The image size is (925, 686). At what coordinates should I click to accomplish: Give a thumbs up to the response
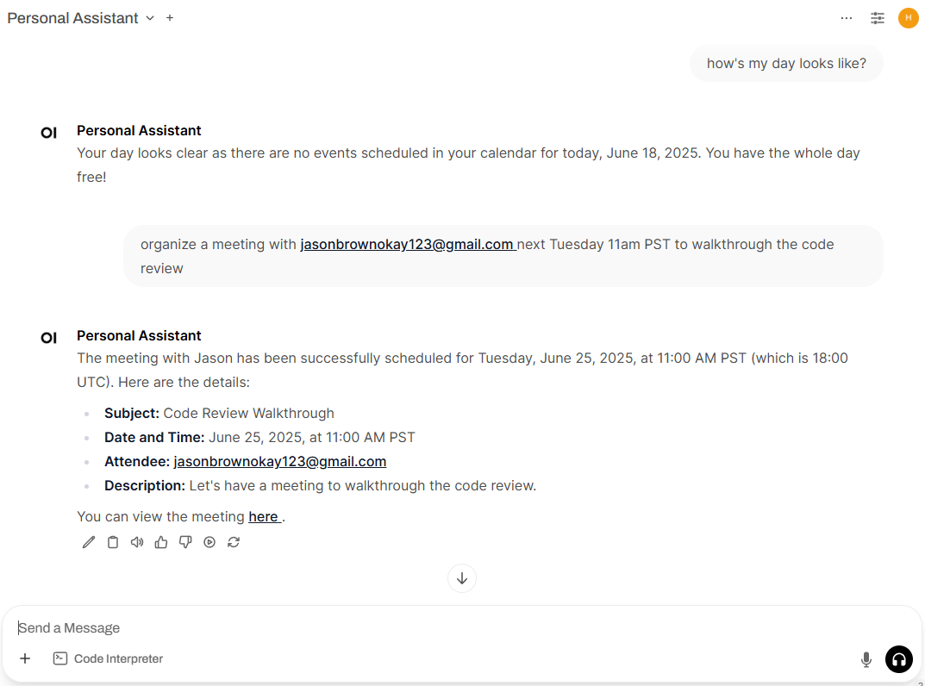(x=161, y=542)
